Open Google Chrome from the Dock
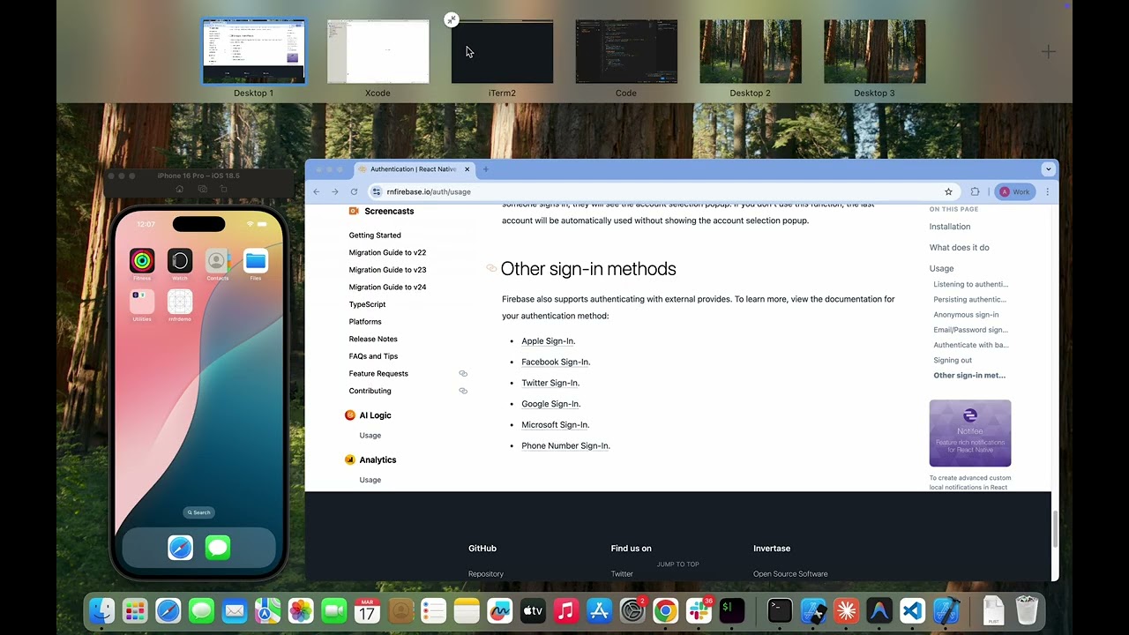The width and height of the screenshot is (1129, 635). click(x=665, y=610)
